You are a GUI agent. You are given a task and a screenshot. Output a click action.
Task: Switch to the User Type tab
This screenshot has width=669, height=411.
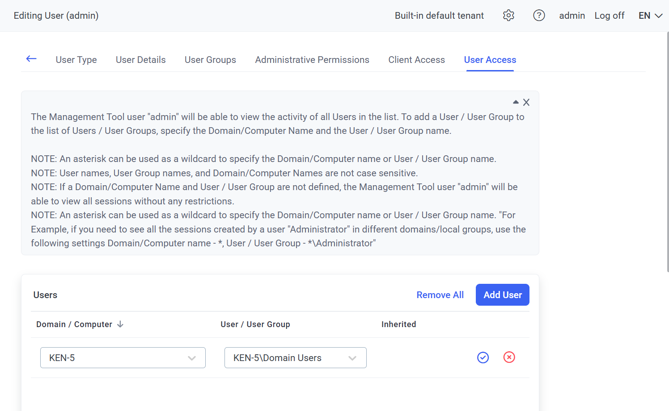(x=76, y=60)
